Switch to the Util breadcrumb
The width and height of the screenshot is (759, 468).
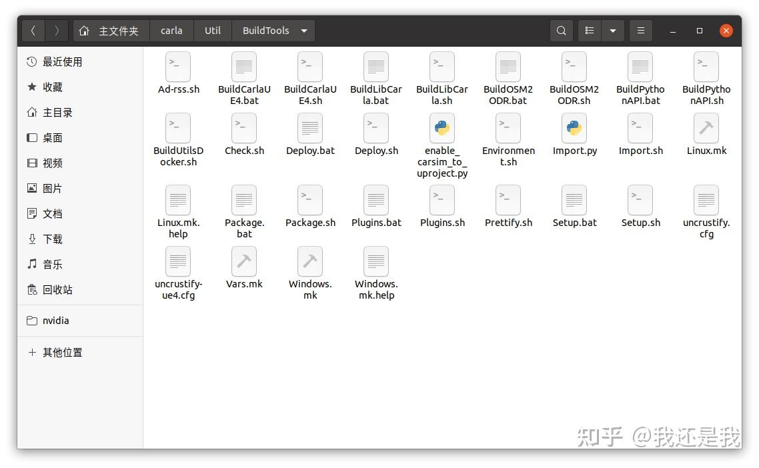(212, 30)
